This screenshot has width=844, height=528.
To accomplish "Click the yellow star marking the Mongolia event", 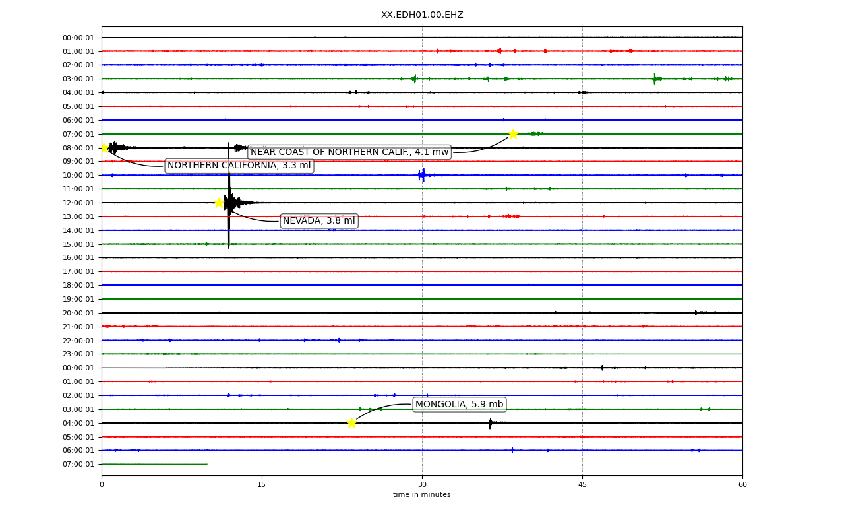I will [x=351, y=423].
